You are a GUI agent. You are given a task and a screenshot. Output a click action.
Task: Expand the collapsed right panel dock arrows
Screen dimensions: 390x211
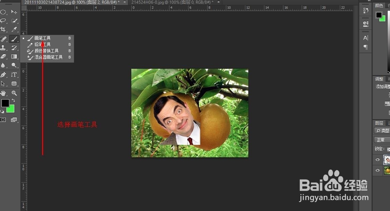click(x=369, y=1)
